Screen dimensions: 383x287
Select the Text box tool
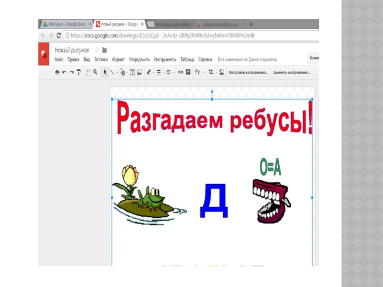132,72
